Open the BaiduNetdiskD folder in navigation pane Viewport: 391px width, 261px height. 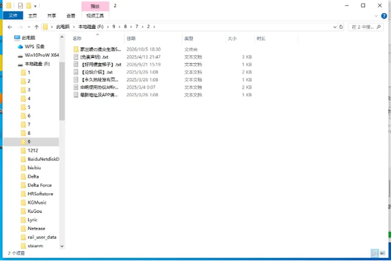coord(40,159)
